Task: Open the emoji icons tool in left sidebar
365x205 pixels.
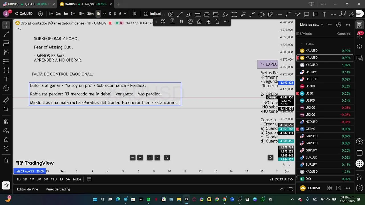Action: tap(6, 88)
